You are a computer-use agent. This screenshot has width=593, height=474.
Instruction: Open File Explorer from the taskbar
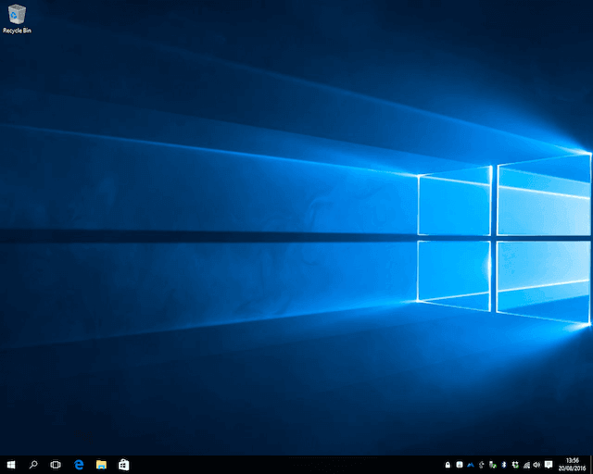101,465
